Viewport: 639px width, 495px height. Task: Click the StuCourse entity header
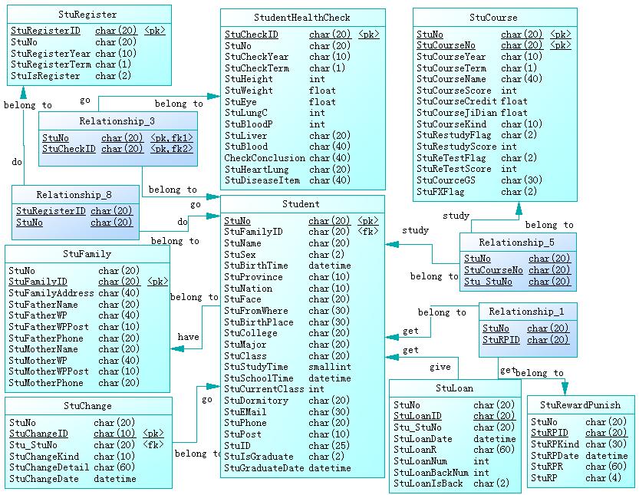coord(493,18)
